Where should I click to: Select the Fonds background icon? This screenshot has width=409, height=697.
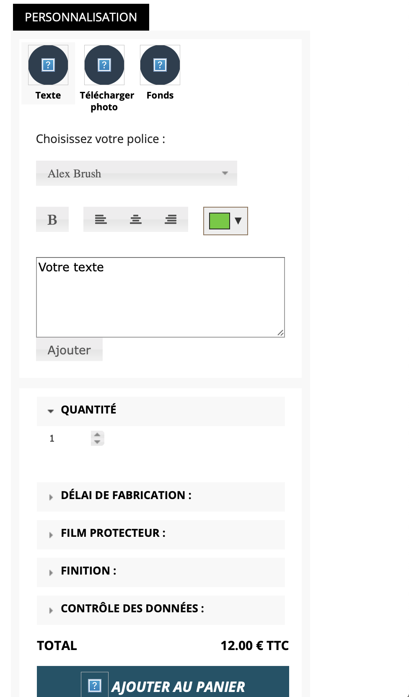click(x=160, y=65)
